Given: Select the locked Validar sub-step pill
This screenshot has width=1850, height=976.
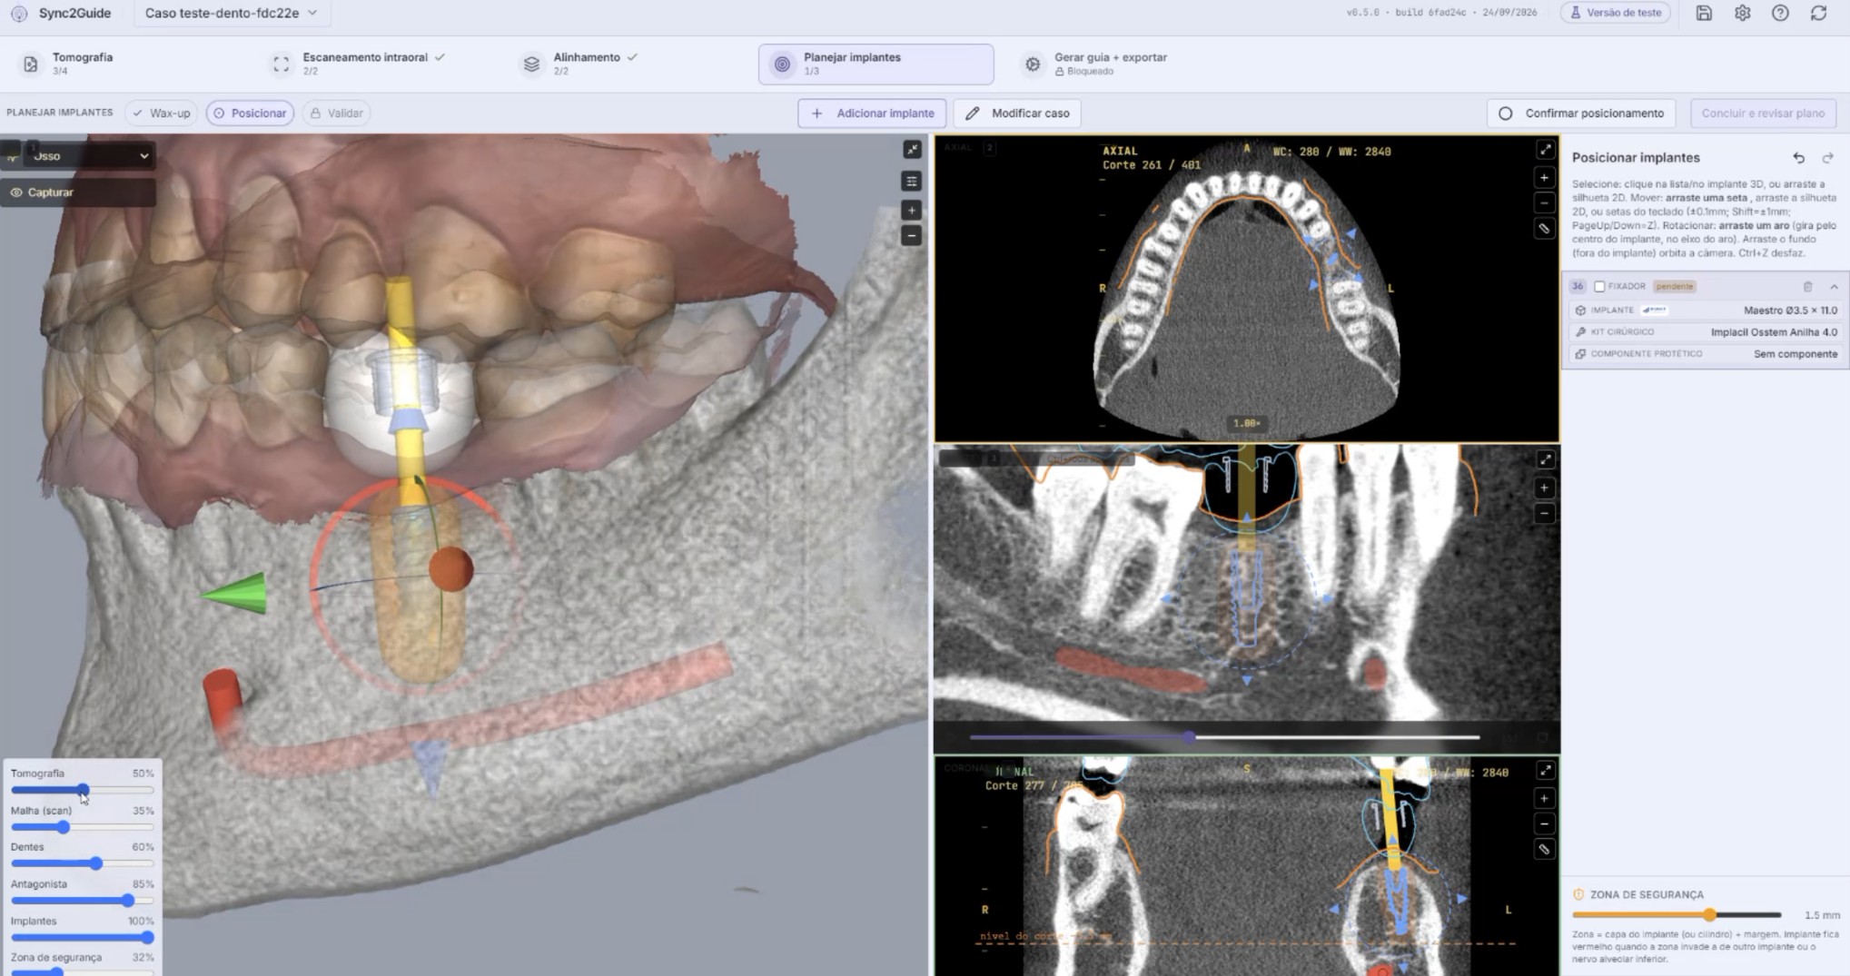Looking at the screenshot, I should click(x=336, y=113).
